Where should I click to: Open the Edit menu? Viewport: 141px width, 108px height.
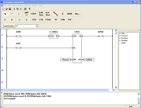tap(10, 6)
